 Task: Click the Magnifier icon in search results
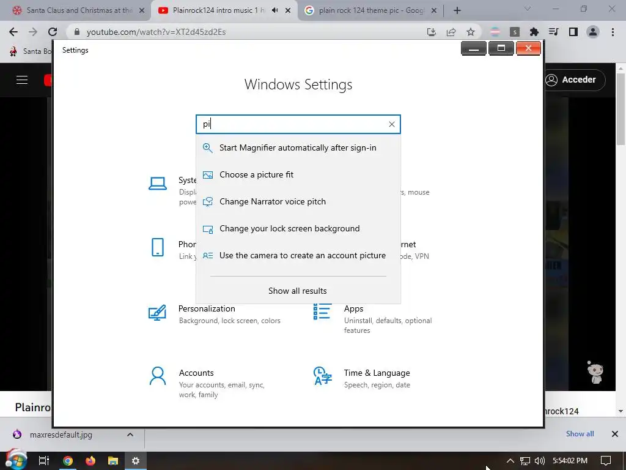click(x=208, y=148)
